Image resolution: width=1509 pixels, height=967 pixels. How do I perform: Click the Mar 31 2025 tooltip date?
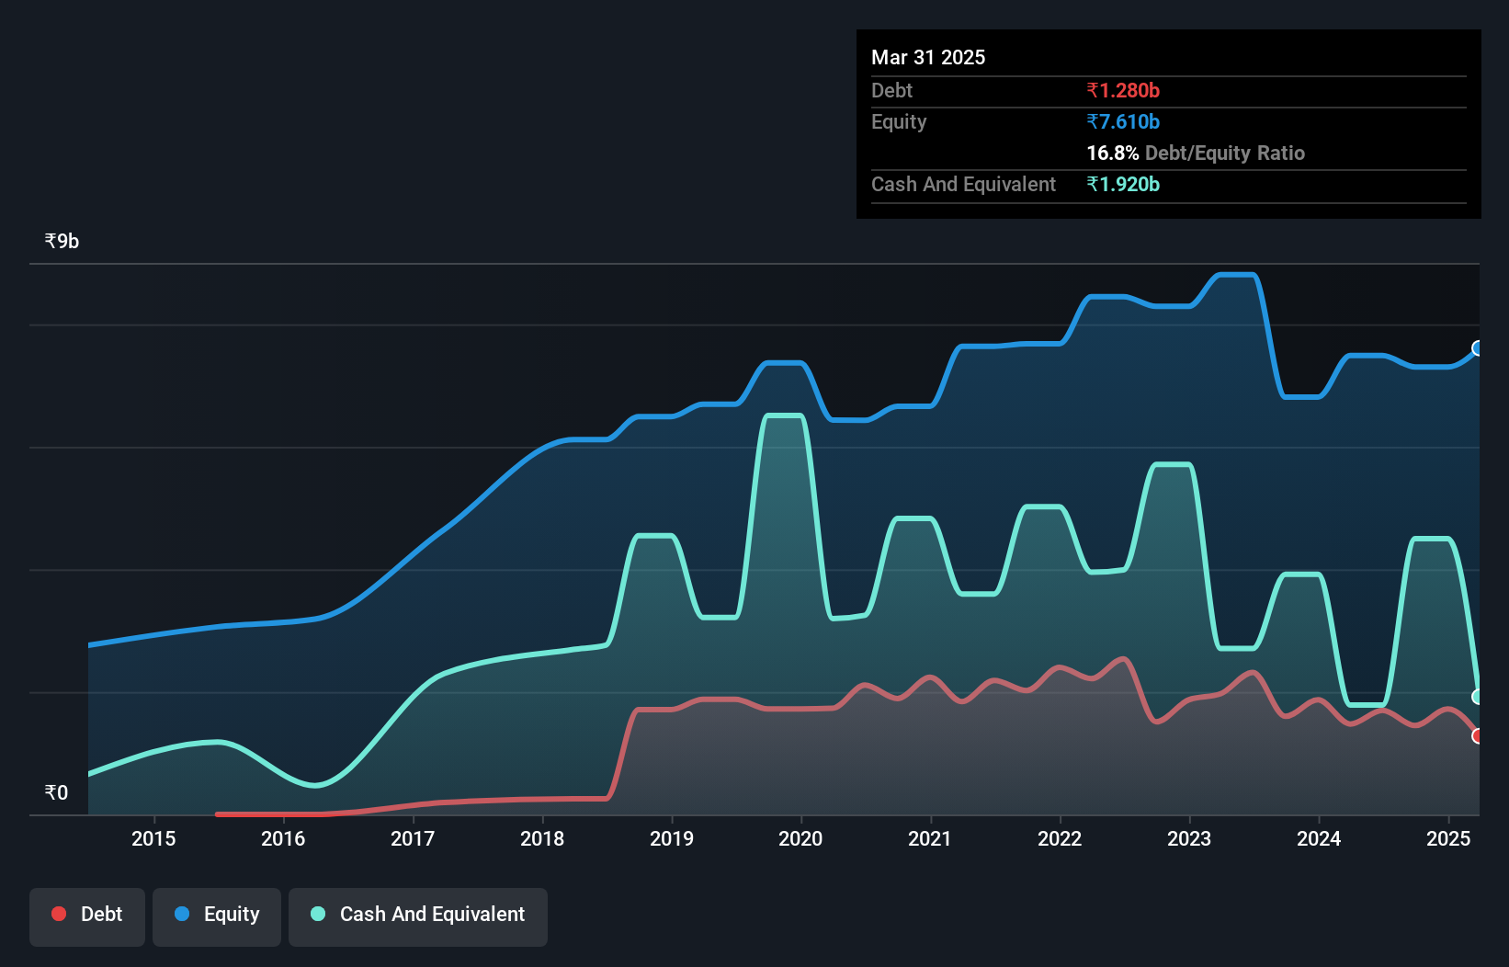click(x=928, y=57)
